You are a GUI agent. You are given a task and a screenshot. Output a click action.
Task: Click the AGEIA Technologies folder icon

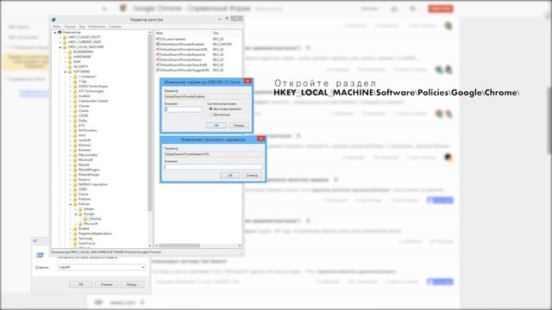(x=75, y=86)
